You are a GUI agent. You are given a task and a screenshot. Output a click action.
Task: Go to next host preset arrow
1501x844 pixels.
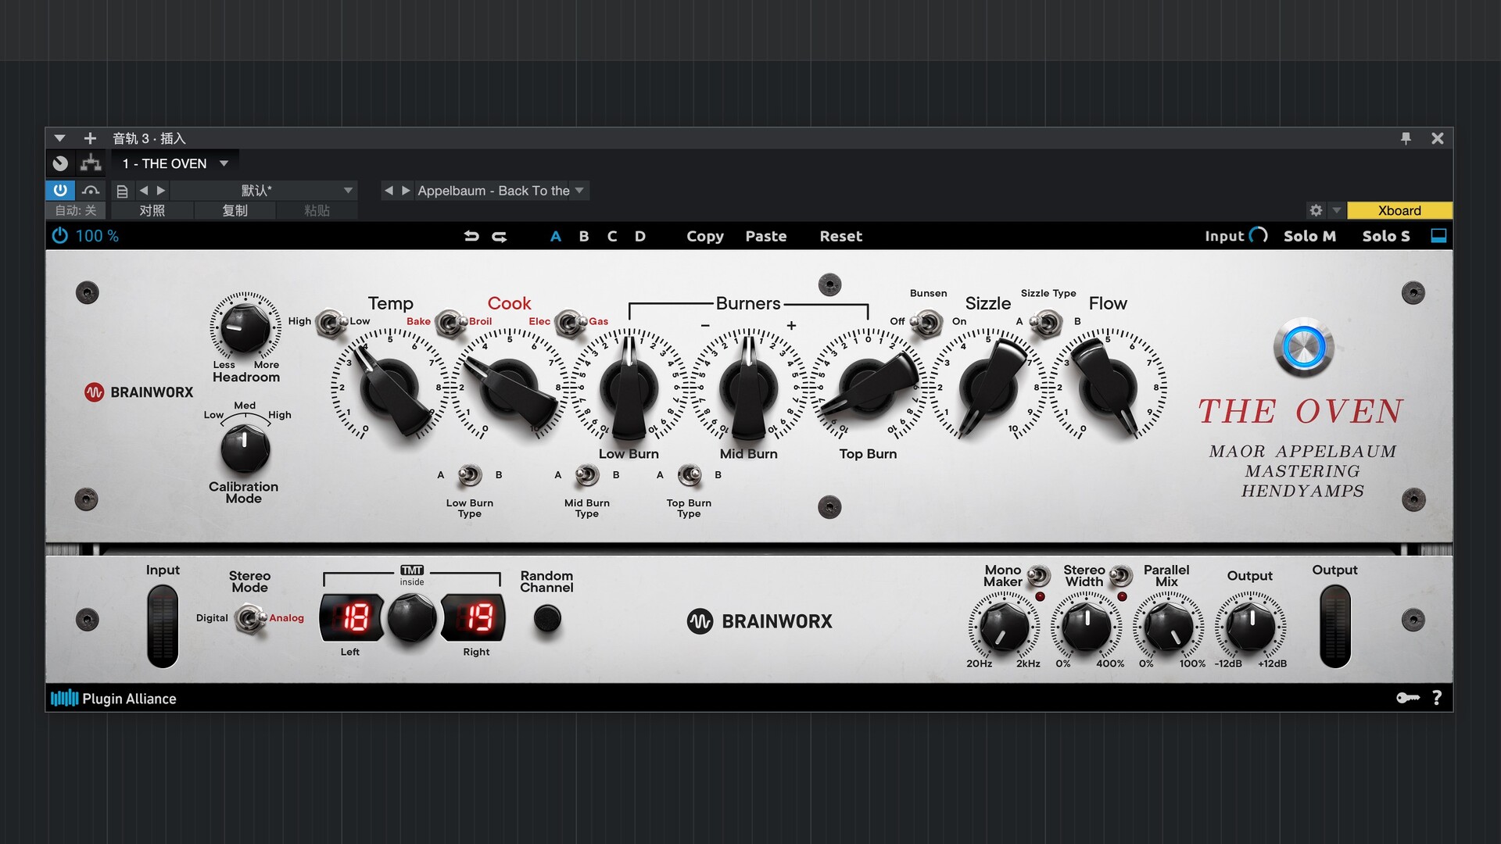pyautogui.click(x=161, y=191)
